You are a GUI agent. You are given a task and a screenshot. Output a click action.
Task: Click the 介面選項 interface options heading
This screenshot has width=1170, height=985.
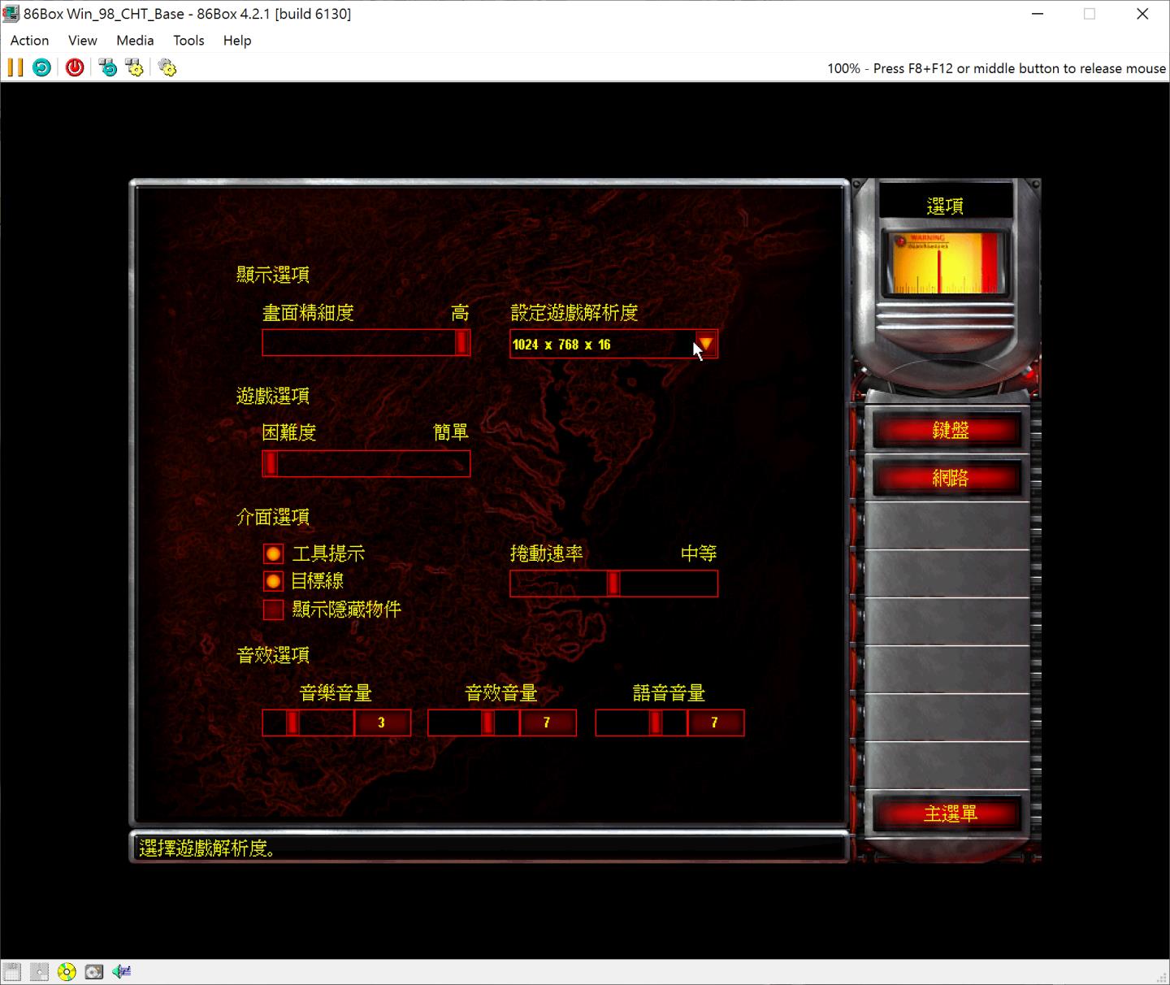(273, 517)
